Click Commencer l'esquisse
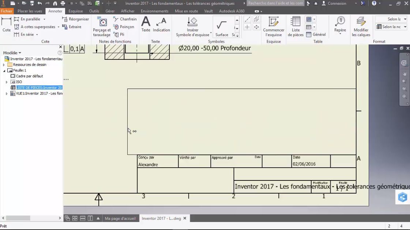 pyautogui.click(x=274, y=26)
